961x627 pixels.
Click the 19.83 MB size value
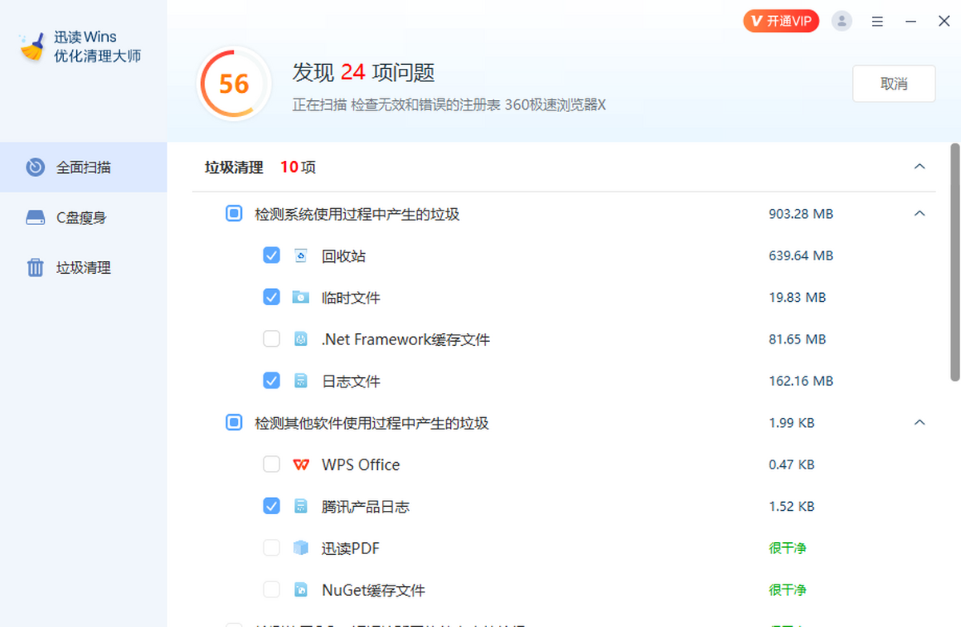click(x=797, y=298)
